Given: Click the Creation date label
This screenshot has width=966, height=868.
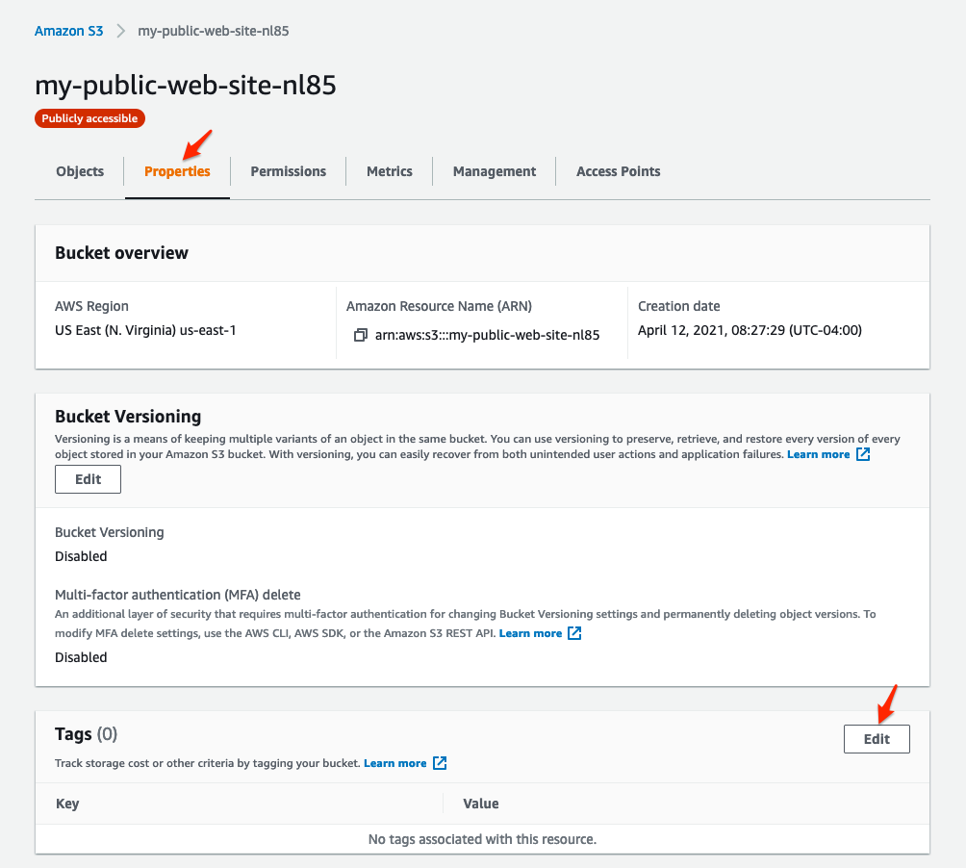Looking at the screenshot, I should point(679,306).
